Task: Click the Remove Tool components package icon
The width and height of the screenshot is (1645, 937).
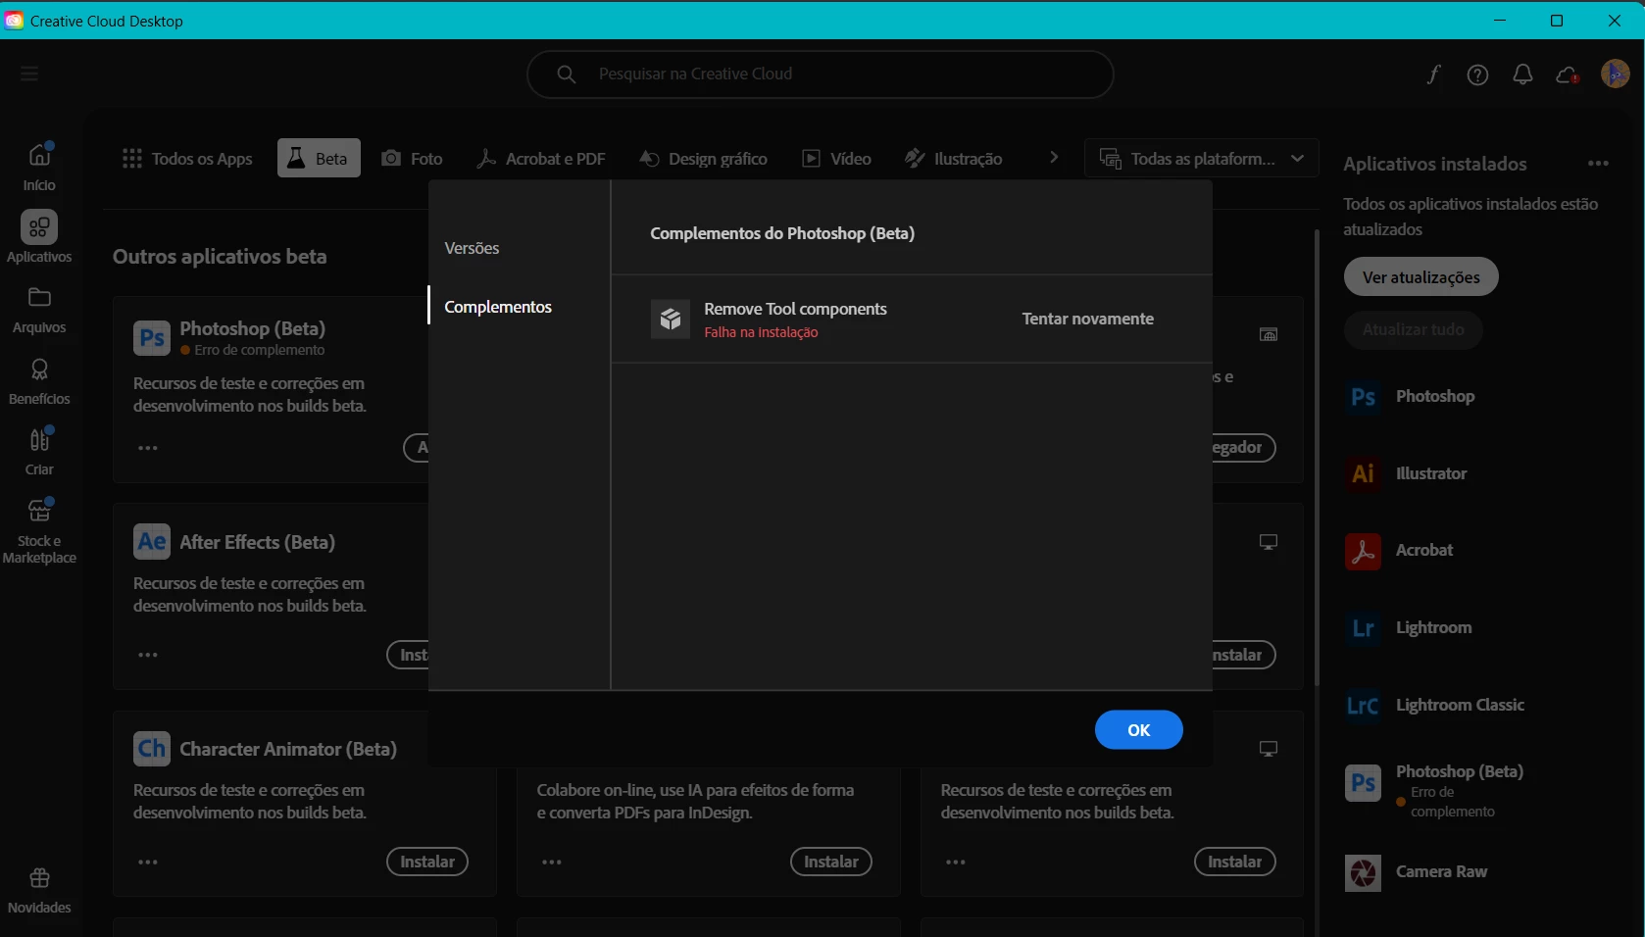Action: click(x=671, y=320)
